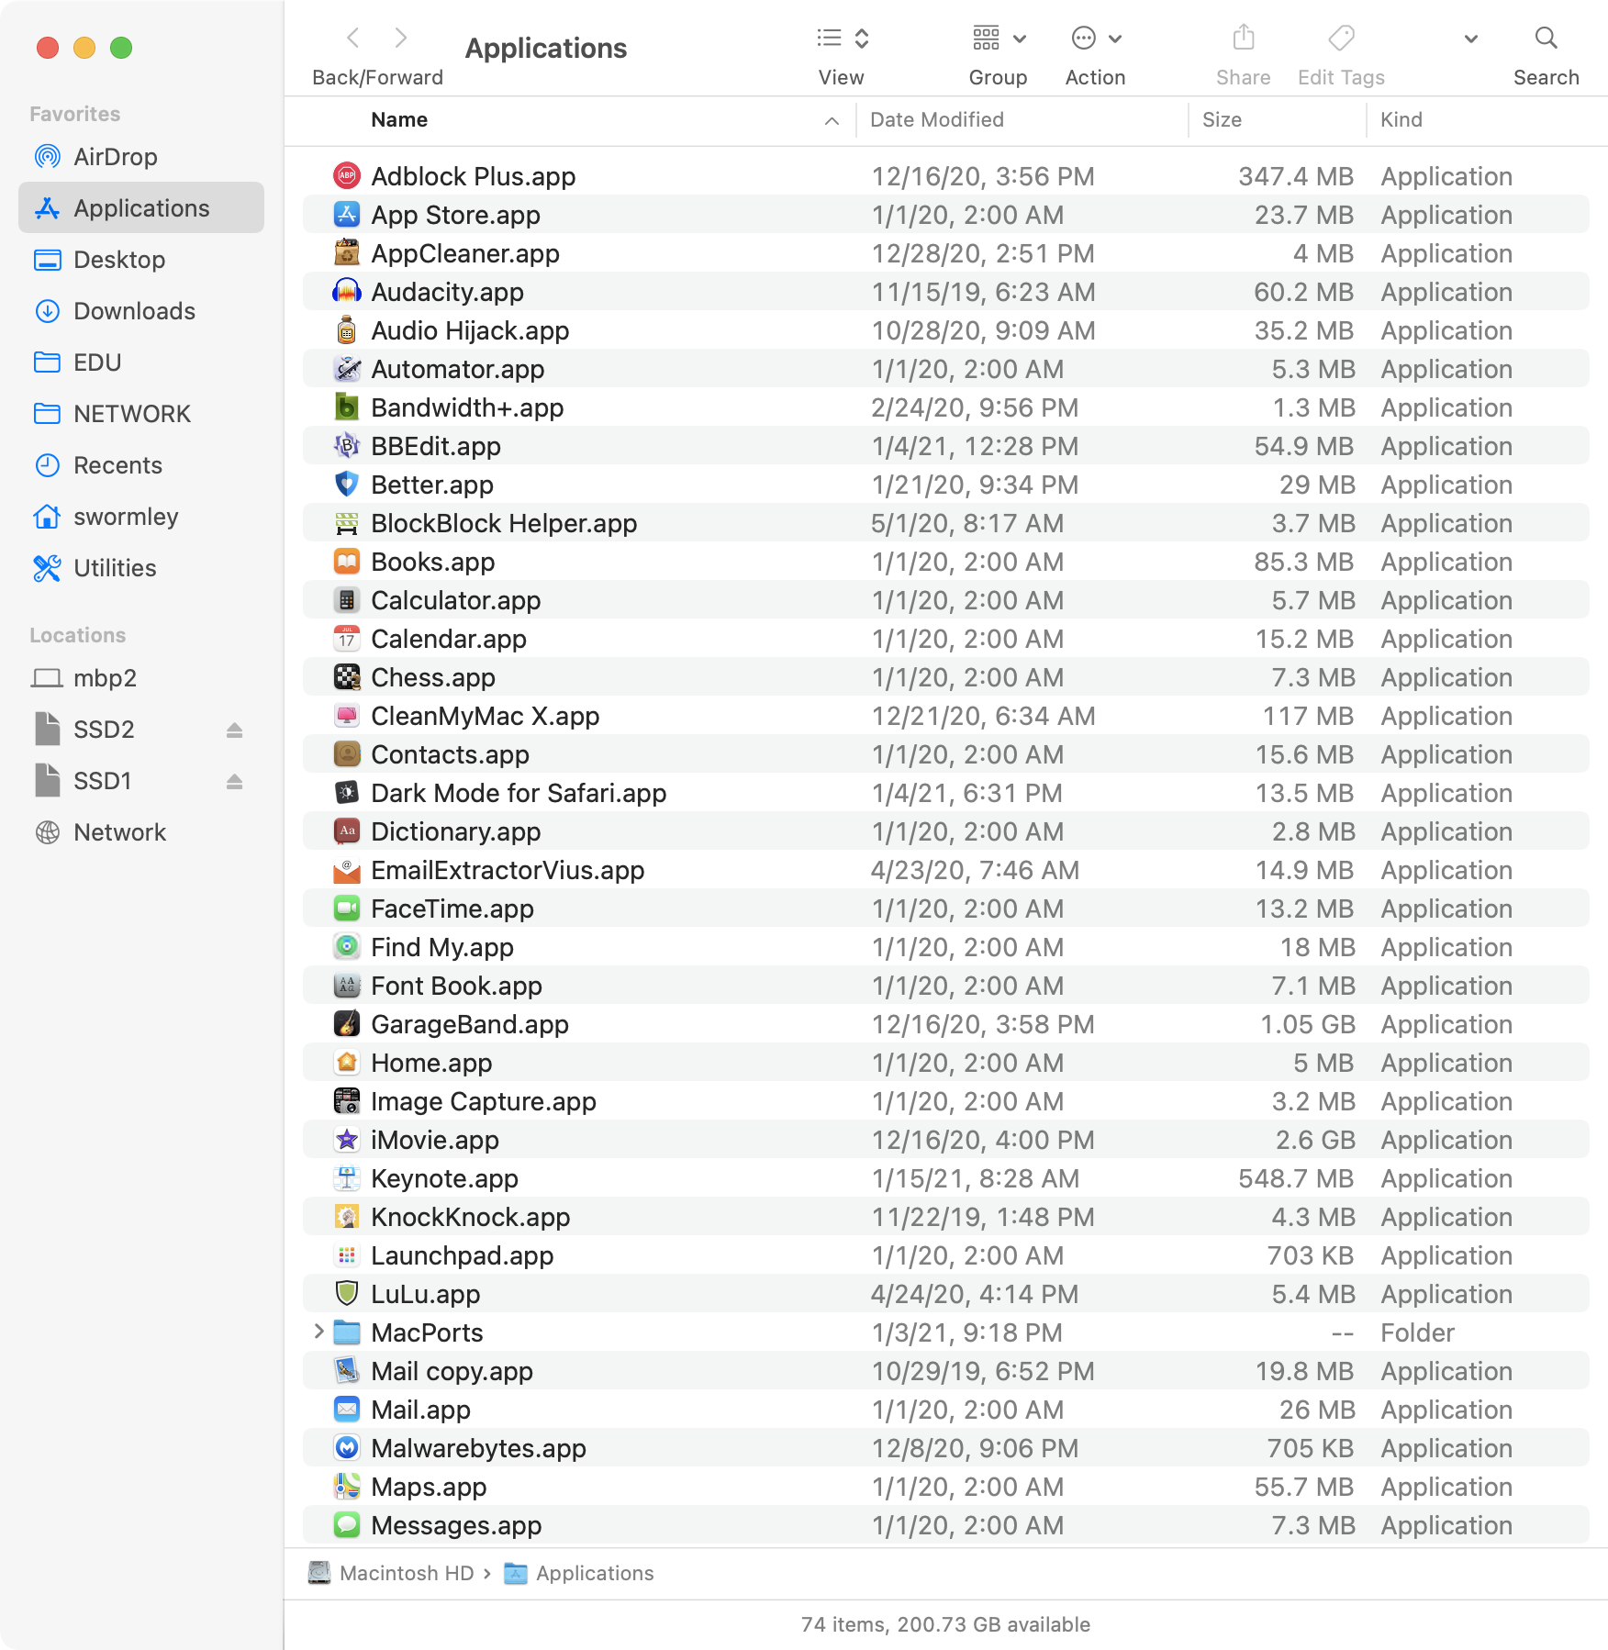Select the NETWORK folder in sidebar

141,414
